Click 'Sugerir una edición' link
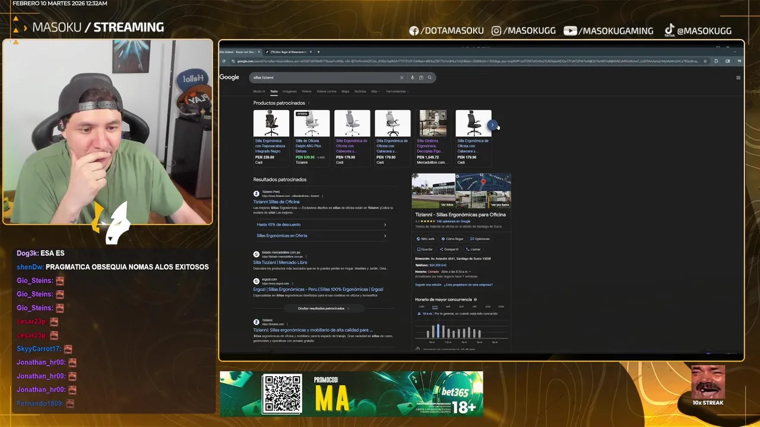 428,285
